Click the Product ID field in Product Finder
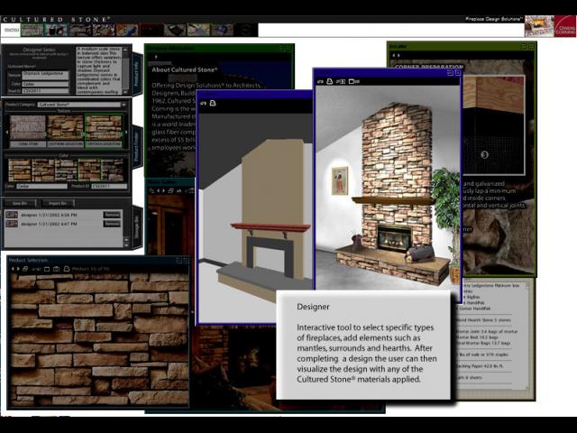The width and height of the screenshot is (577, 433). tap(109, 187)
